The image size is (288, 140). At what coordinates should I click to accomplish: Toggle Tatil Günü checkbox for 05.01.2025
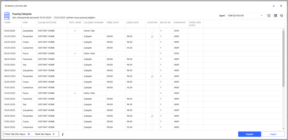pos(75,53)
